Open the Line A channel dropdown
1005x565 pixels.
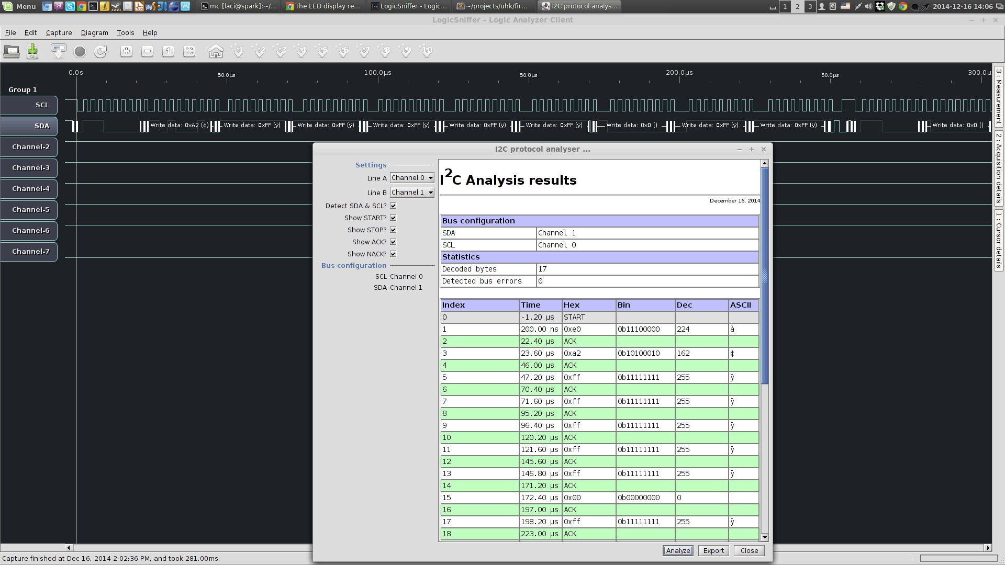pos(412,178)
